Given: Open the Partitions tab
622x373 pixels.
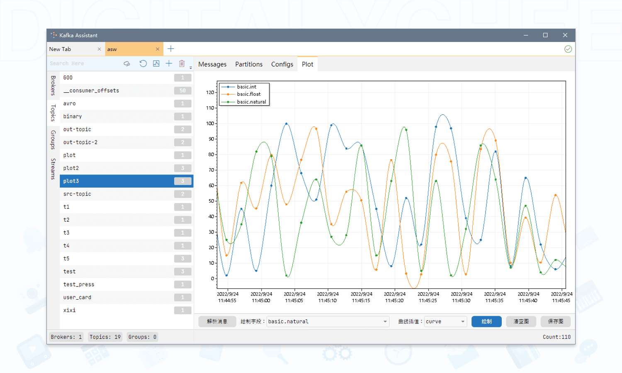Looking at the screenshot, I should [249, 64].
